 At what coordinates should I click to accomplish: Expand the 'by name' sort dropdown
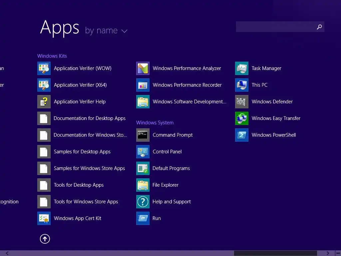tap(106, 31)
